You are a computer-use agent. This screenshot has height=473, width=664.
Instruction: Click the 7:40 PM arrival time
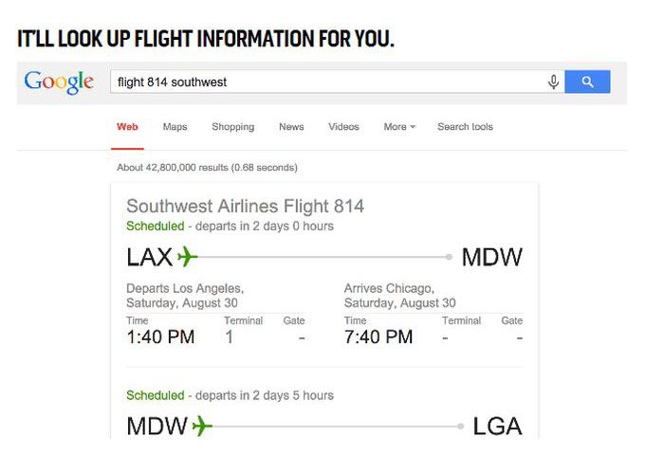point(378,337)
